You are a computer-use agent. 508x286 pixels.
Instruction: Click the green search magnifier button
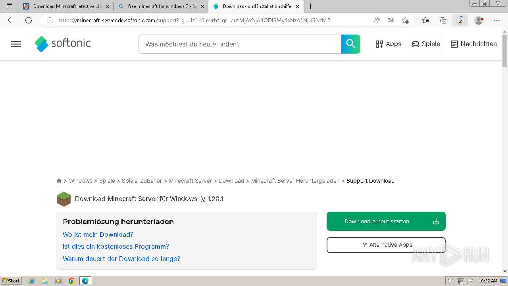click(x=351, y=44)
